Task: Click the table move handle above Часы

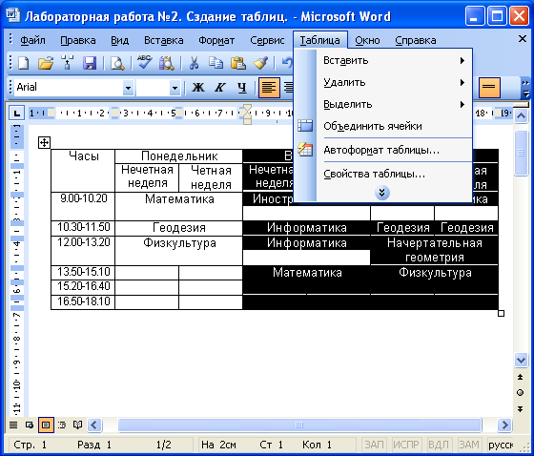Action: [x=44, y=142]
